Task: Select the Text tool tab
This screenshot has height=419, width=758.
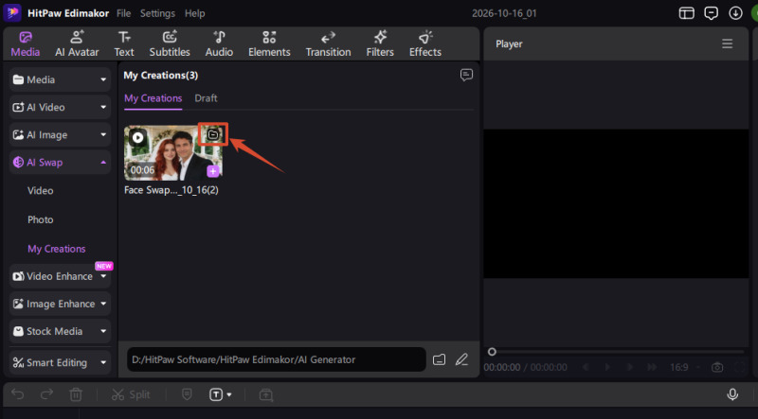Action: point(124,44)
